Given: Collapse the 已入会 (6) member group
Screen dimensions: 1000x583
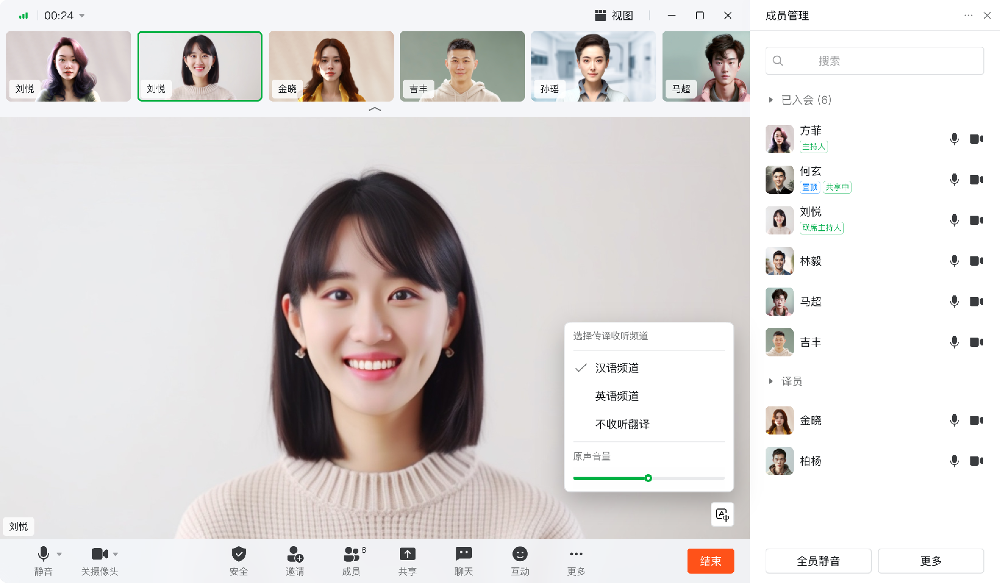Looking at the screenshot, I should [771, 100].
